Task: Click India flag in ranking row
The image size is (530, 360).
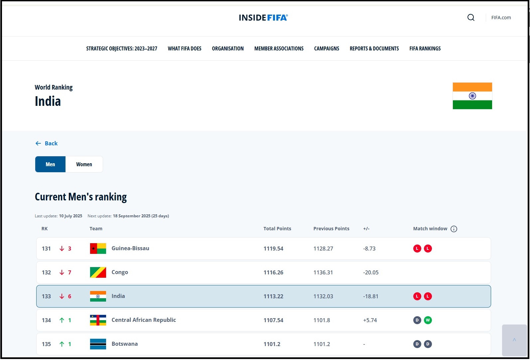Action: pyautogui.click(x=98, y=296)
